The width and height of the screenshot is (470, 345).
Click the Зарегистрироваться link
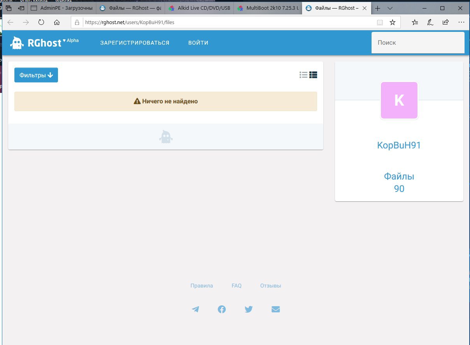pos(135,43)
